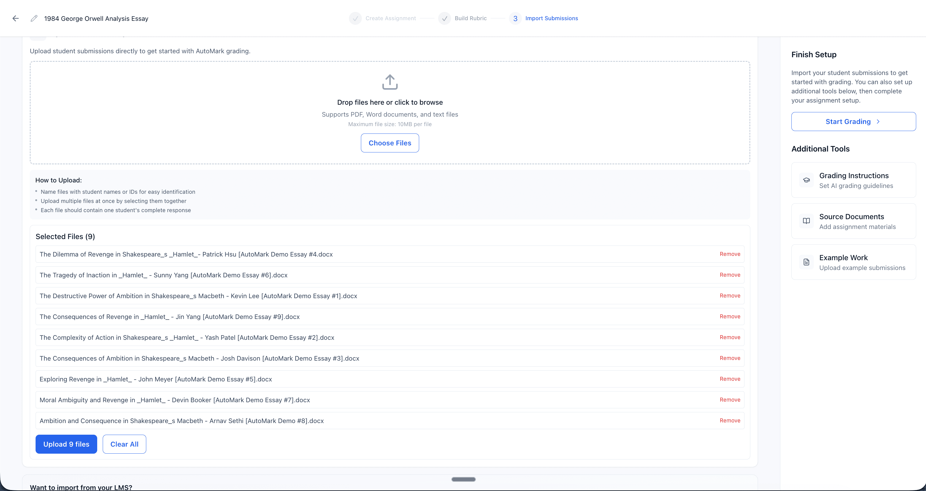Click the checkmark icon next to Create Assignment
The width and height of the screenshot is (926, 491).
pyautogui.click(x=355, y=18)
